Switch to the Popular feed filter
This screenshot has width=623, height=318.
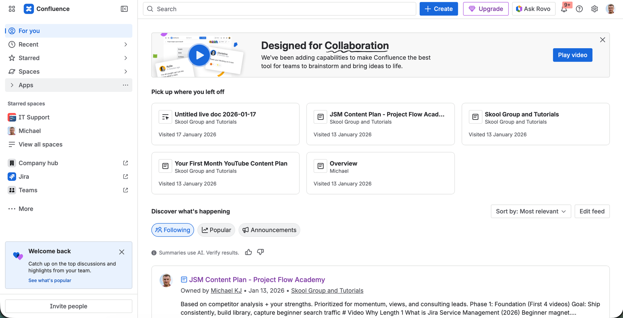pyautogui.click(x=216, y=230)
